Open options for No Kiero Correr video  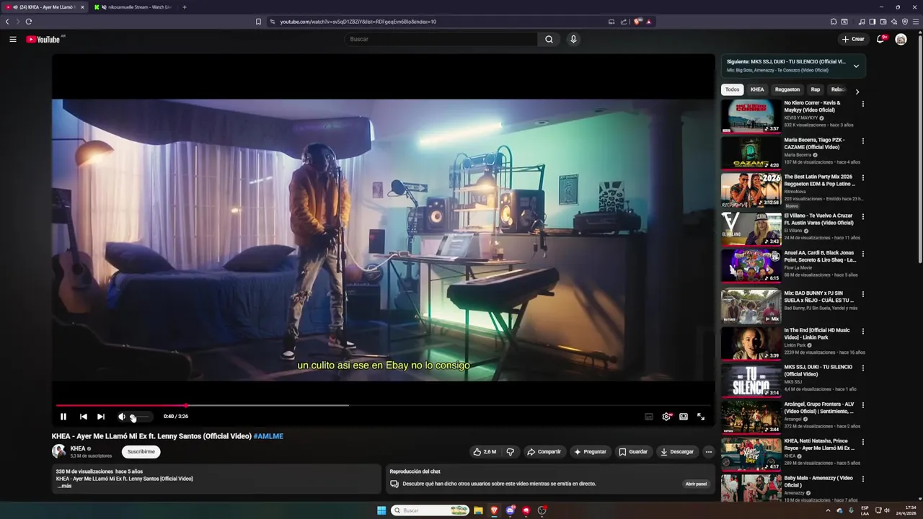(862, 104)
